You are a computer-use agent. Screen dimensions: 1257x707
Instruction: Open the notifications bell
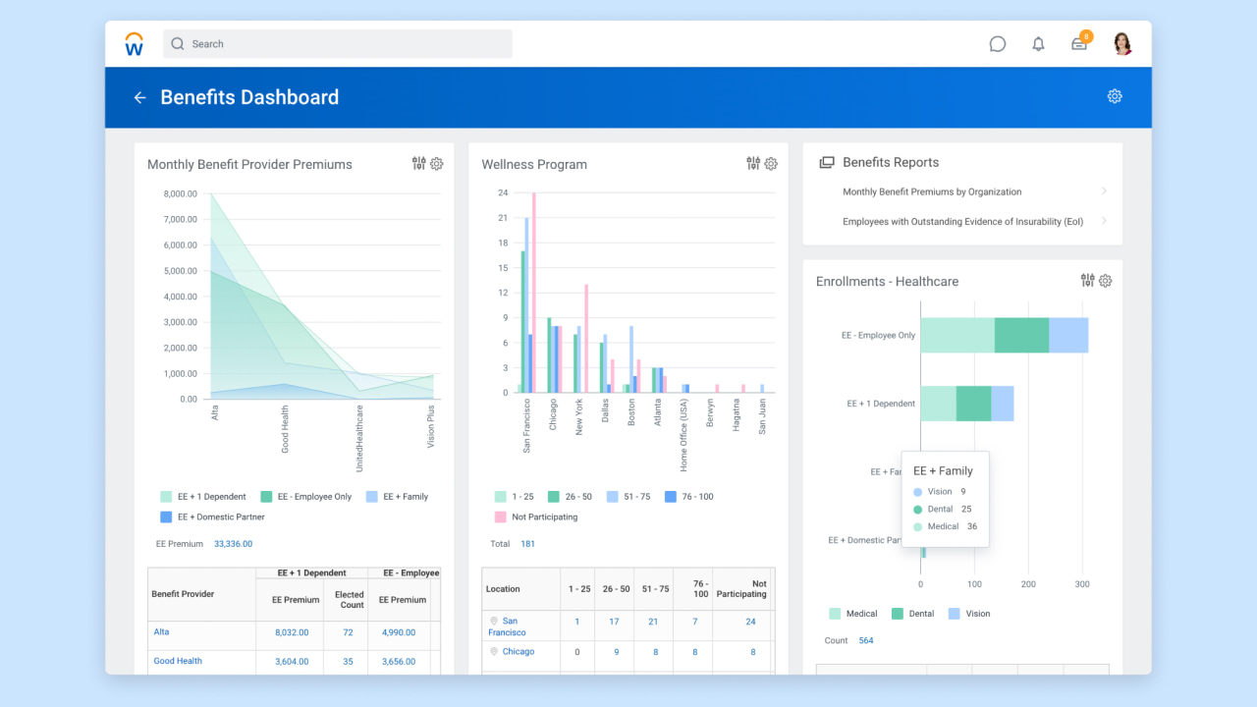[1038, 44]
